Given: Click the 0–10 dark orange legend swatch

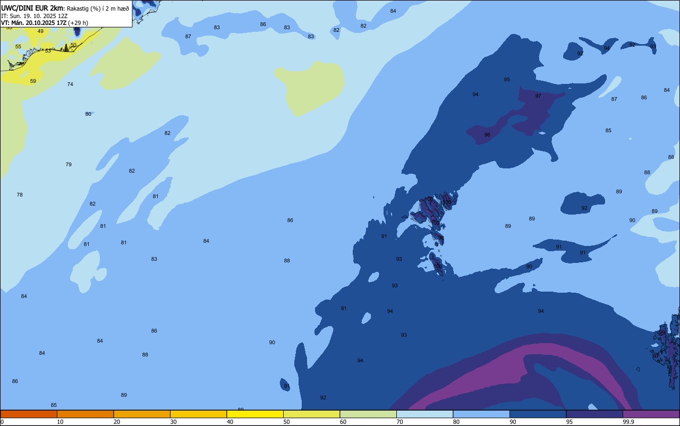Looking at the screenshot, I should tap(29, 414).
